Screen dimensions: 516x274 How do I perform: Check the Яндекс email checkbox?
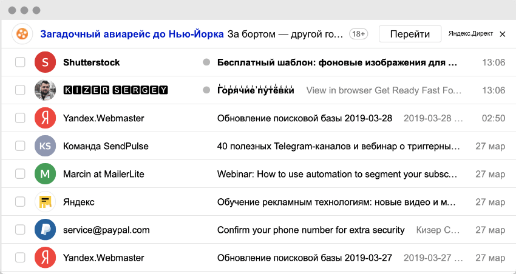coord(20,202)
